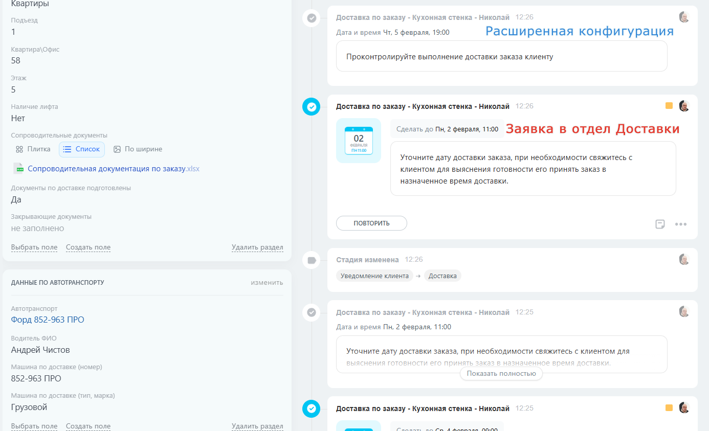709x431 pixels.
Task: Click orange color marker on card with ПОВТОРИТЬ button
Action: [669, 106]
